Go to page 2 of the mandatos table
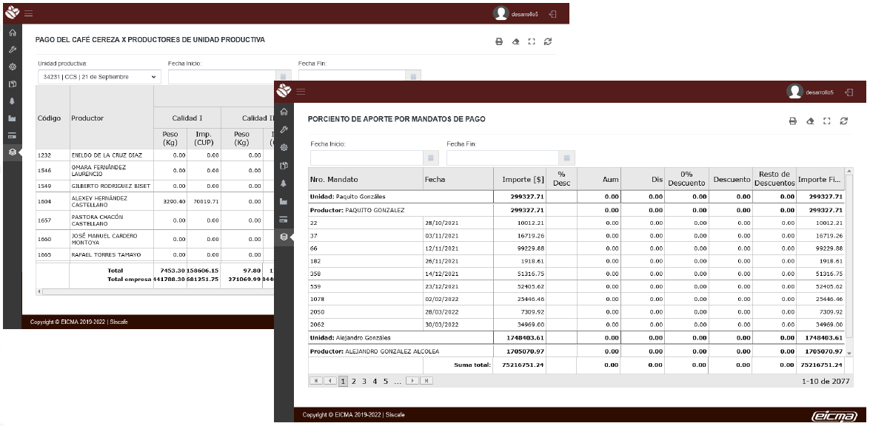Image resolution: width=870 pixels, height=426 pixels. coord(353,380)
